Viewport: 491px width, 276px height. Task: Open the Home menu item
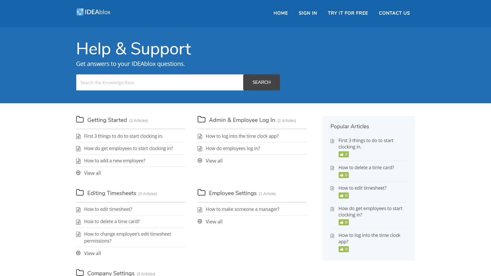(x=281, y=13)
